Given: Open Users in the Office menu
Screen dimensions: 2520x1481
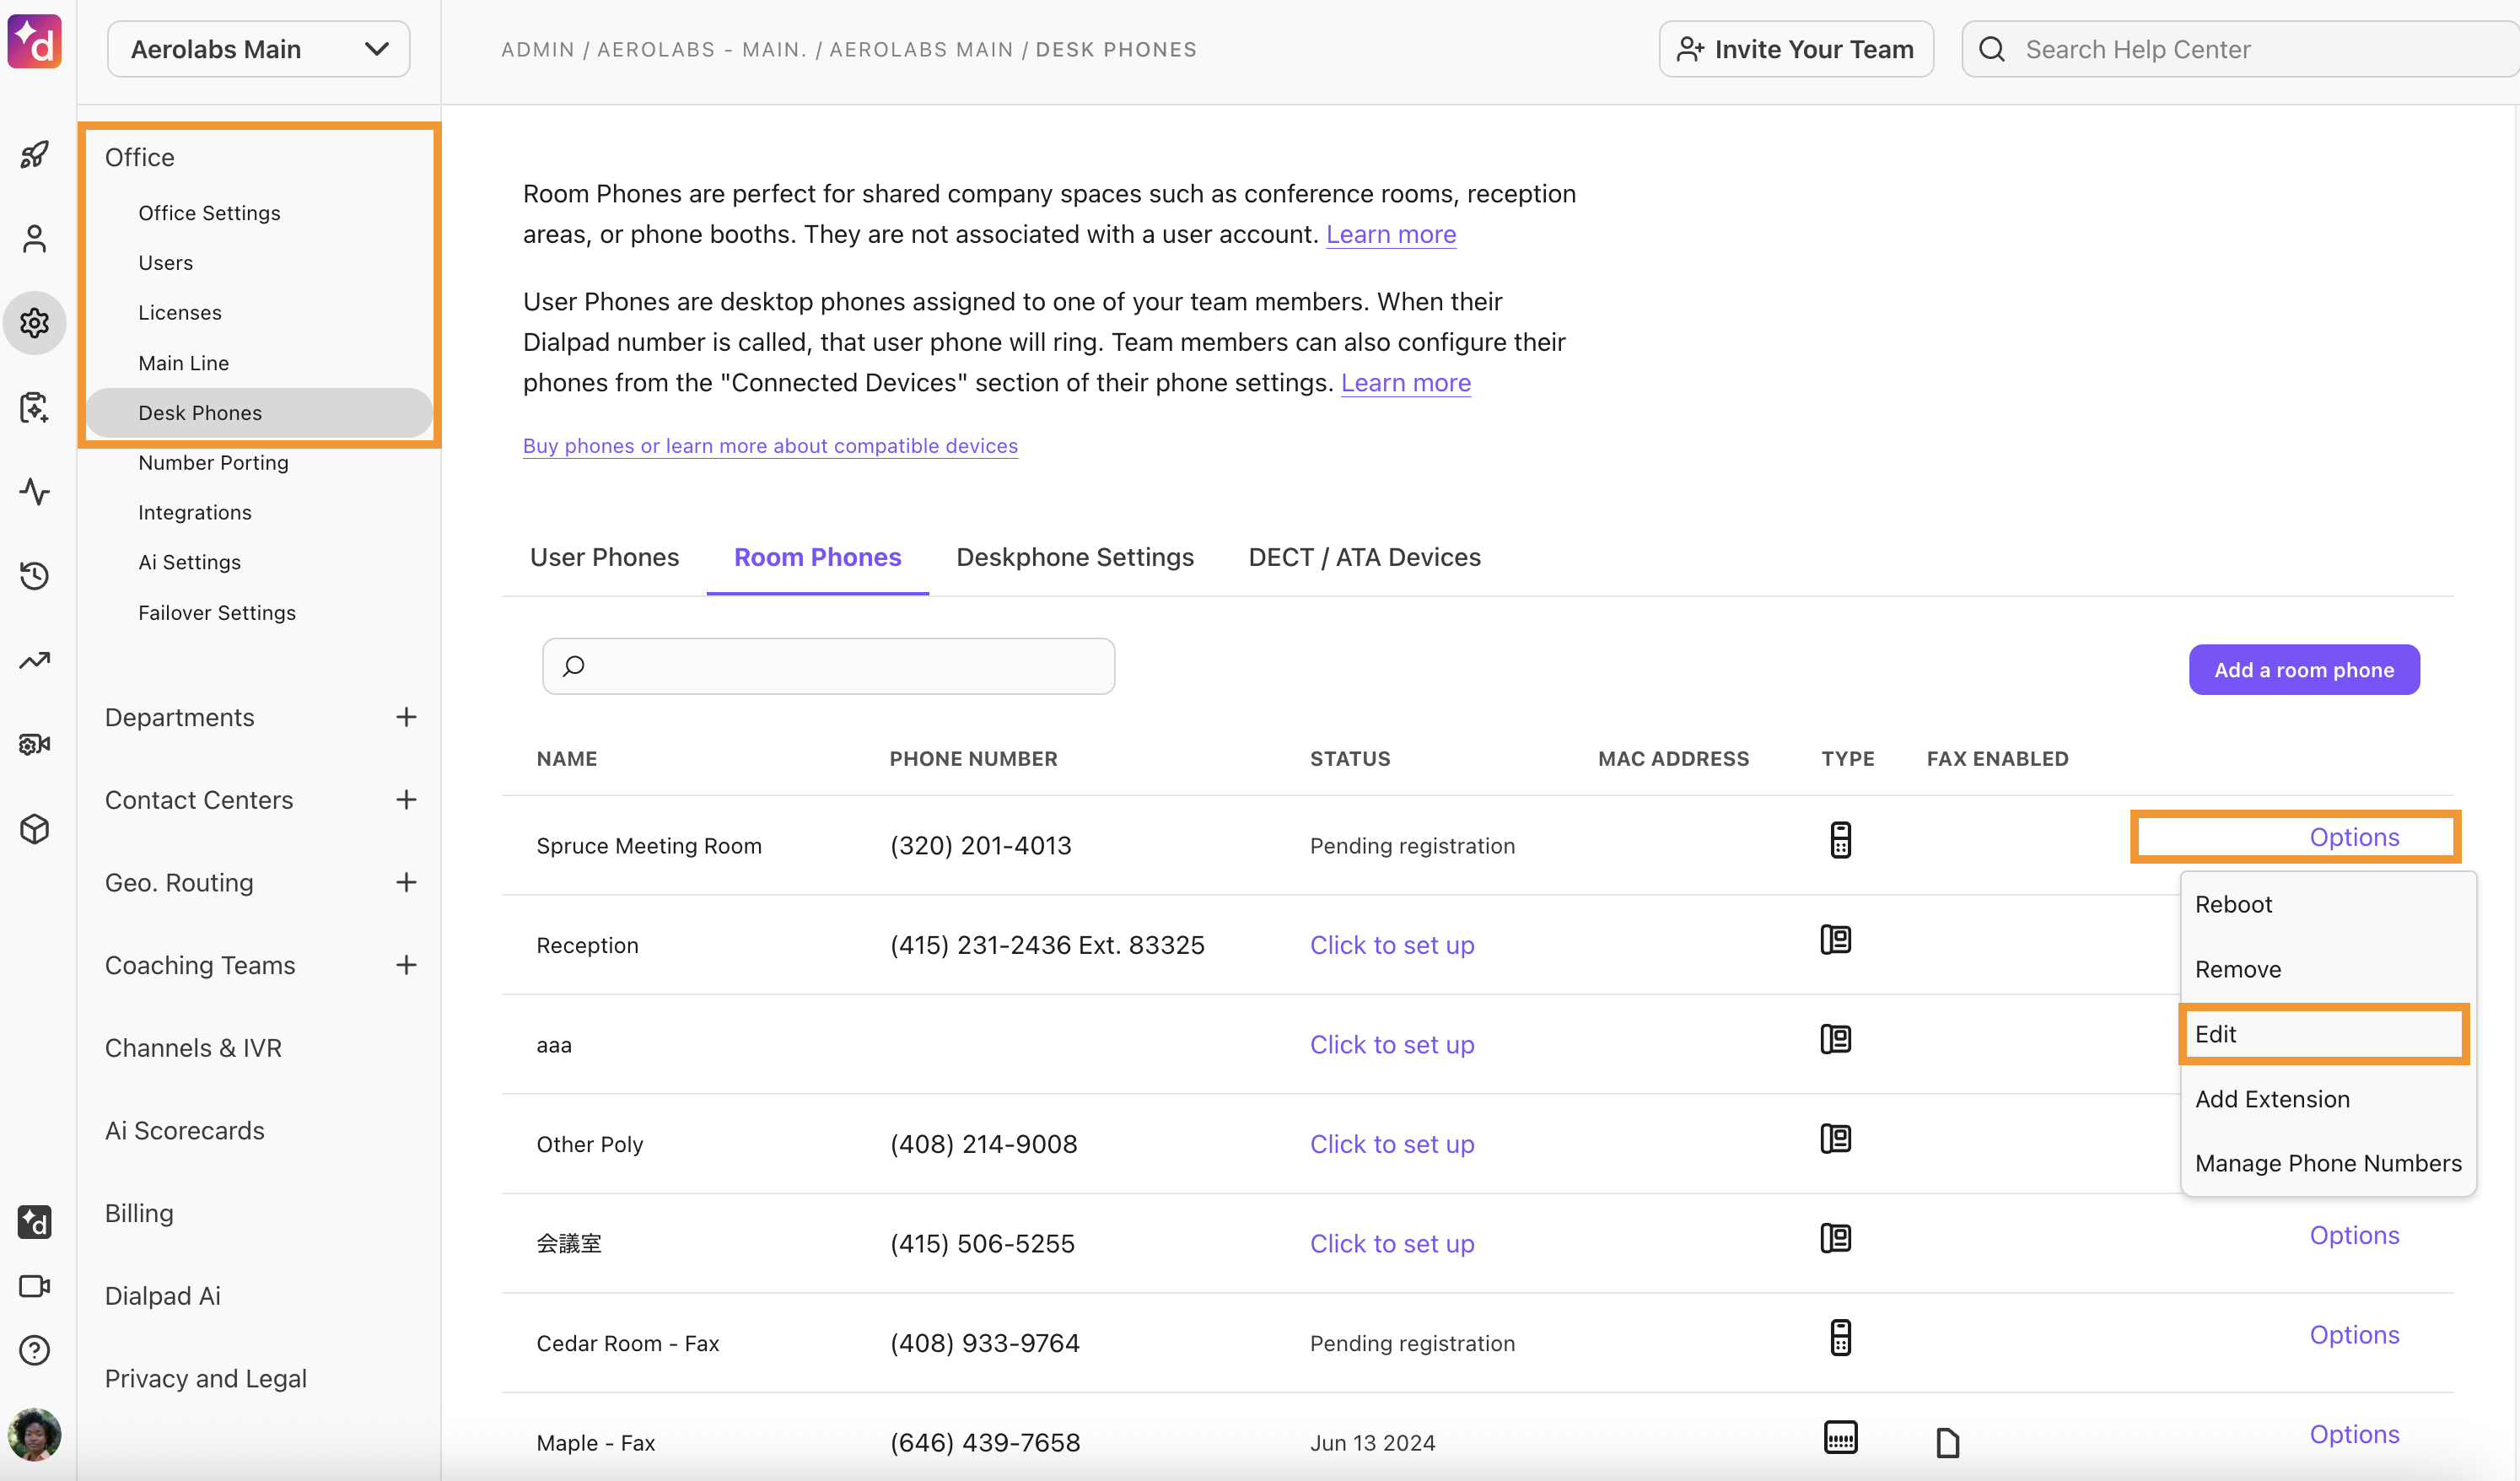Looking at the screenshot, I should 165,263.
